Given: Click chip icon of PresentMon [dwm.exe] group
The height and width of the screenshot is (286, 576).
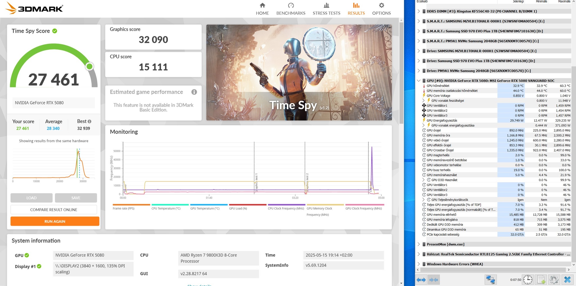Looking at the screenshot, I should pos(424,244).
